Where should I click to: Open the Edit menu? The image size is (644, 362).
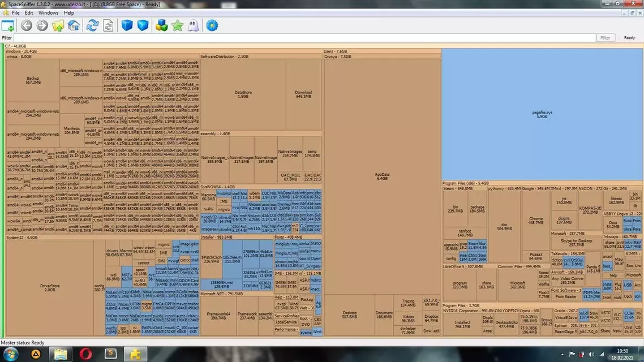point(29,12)
